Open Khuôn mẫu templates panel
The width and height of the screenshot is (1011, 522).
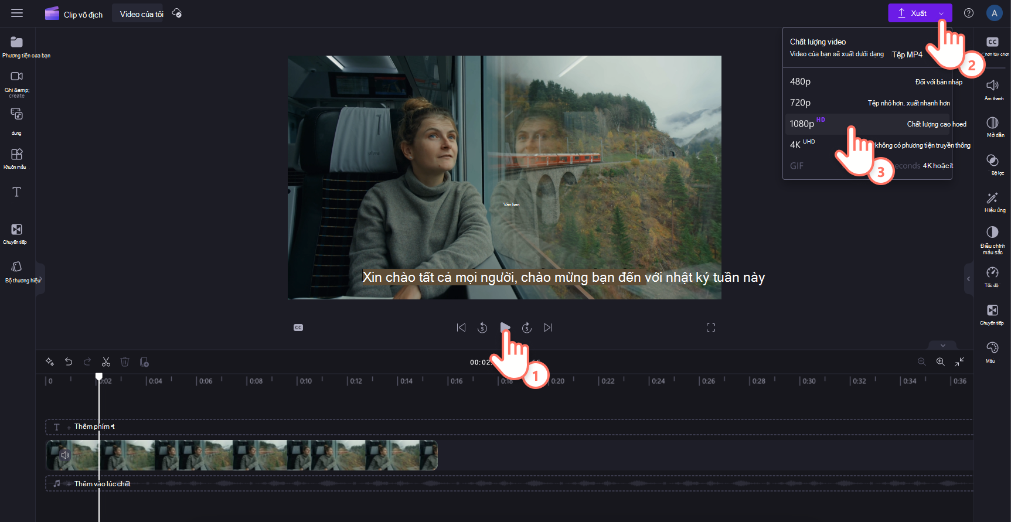16,158
